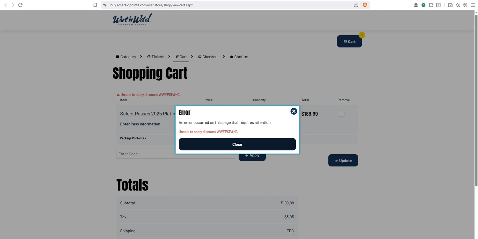478x239 pixels.
Task: Open Brave VPN shield icon
Action: [x=465, y=5]
